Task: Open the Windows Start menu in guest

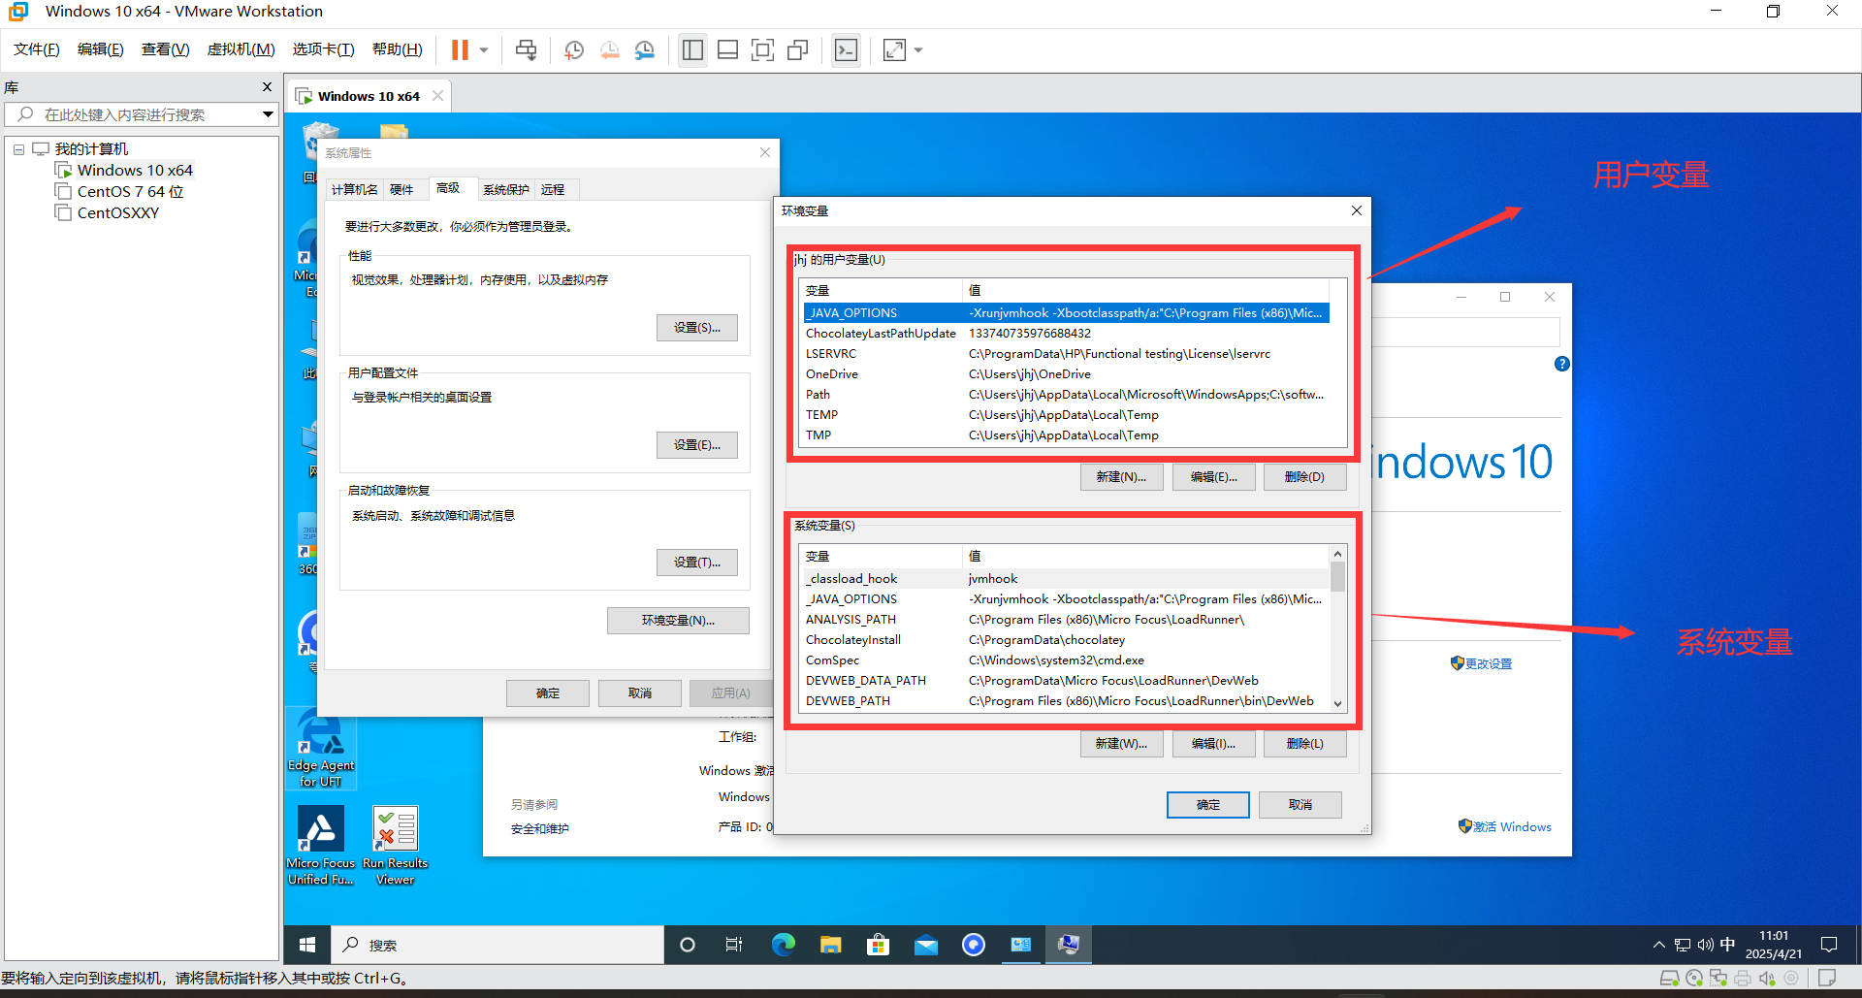Action: pos(307,945)
